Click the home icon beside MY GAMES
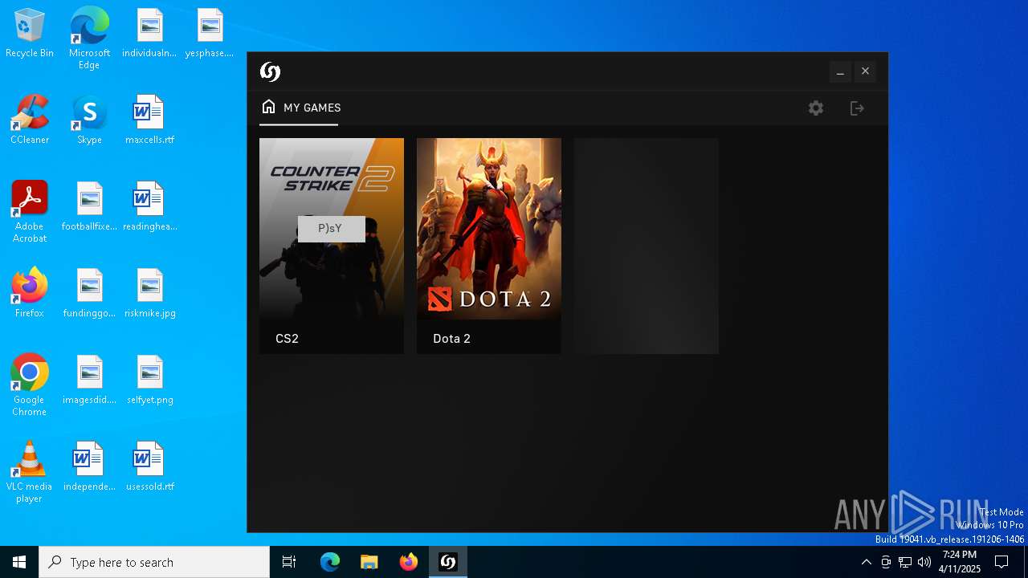 268,107
